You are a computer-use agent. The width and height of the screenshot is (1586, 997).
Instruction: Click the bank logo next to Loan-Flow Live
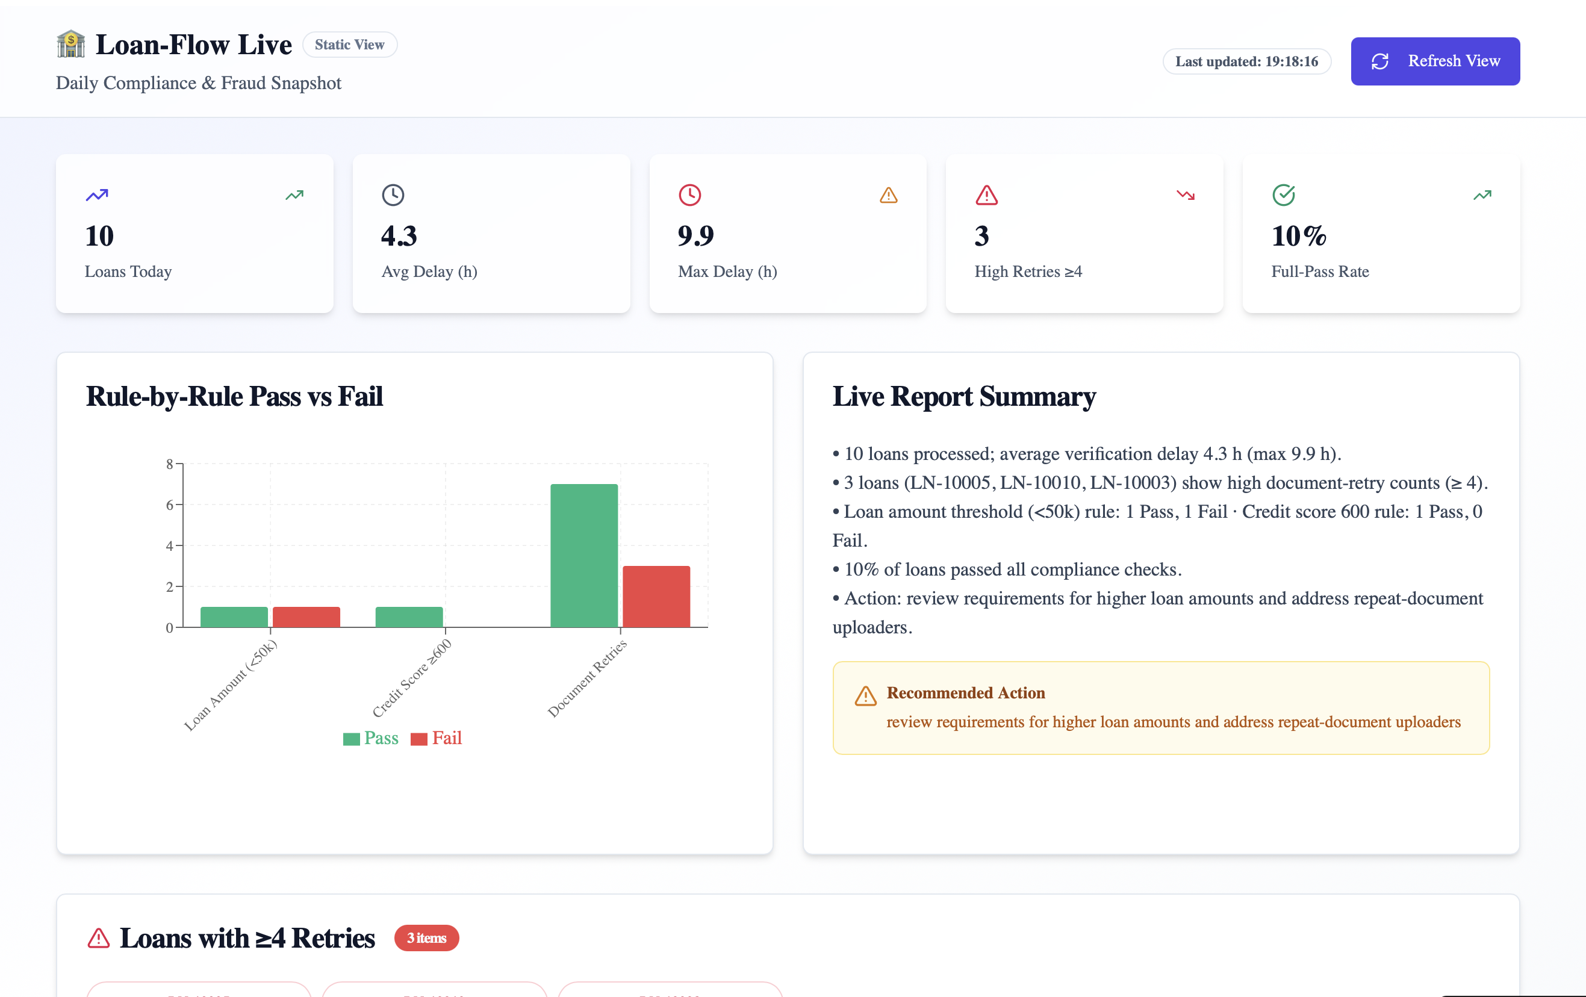pyautogui.click(x=70, y=44)
